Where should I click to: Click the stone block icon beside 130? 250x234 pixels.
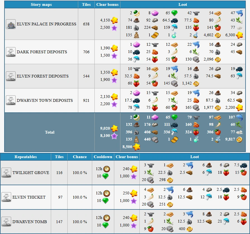coord(196,59)
